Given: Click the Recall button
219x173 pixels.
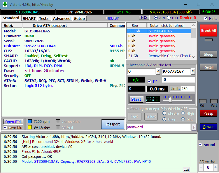Looking at the screenshot, I should tap(209, 67).
